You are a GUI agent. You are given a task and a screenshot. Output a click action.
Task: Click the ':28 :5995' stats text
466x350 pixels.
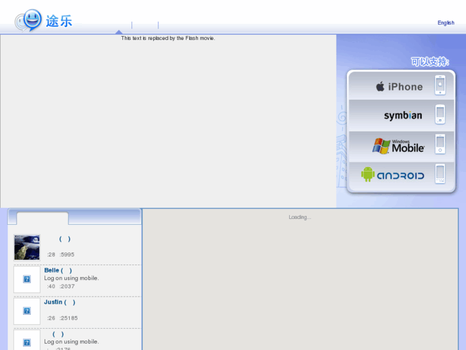61,255
